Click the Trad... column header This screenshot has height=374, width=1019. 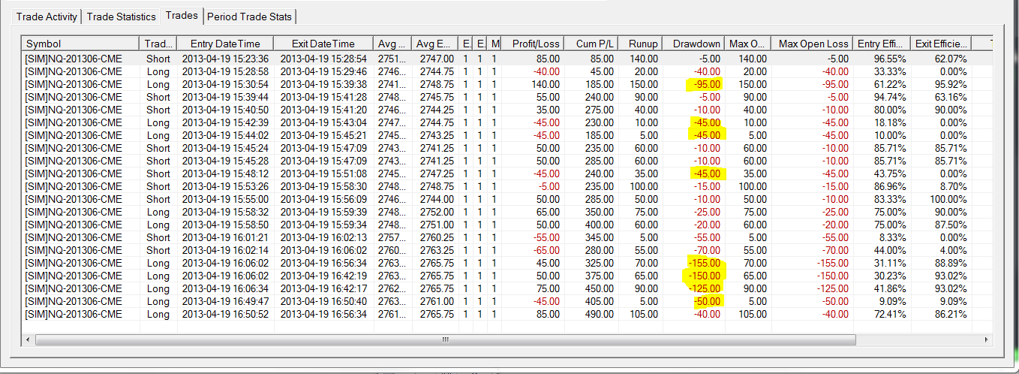tap(158, 44)
